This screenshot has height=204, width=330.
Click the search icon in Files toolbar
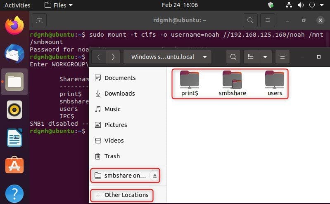pyautogui.click(x=233, y=57)
